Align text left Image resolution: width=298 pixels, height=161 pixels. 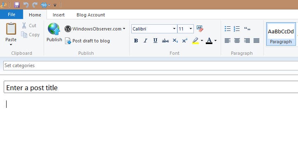[x=228, y=40]
